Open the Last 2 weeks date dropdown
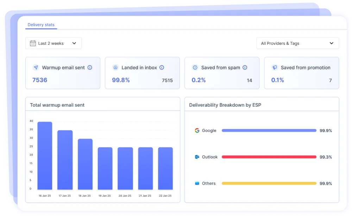The height and width of the screenshot is (216, 352). (54, 43)
